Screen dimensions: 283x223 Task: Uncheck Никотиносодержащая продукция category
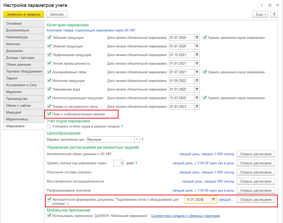click(49, 98)
